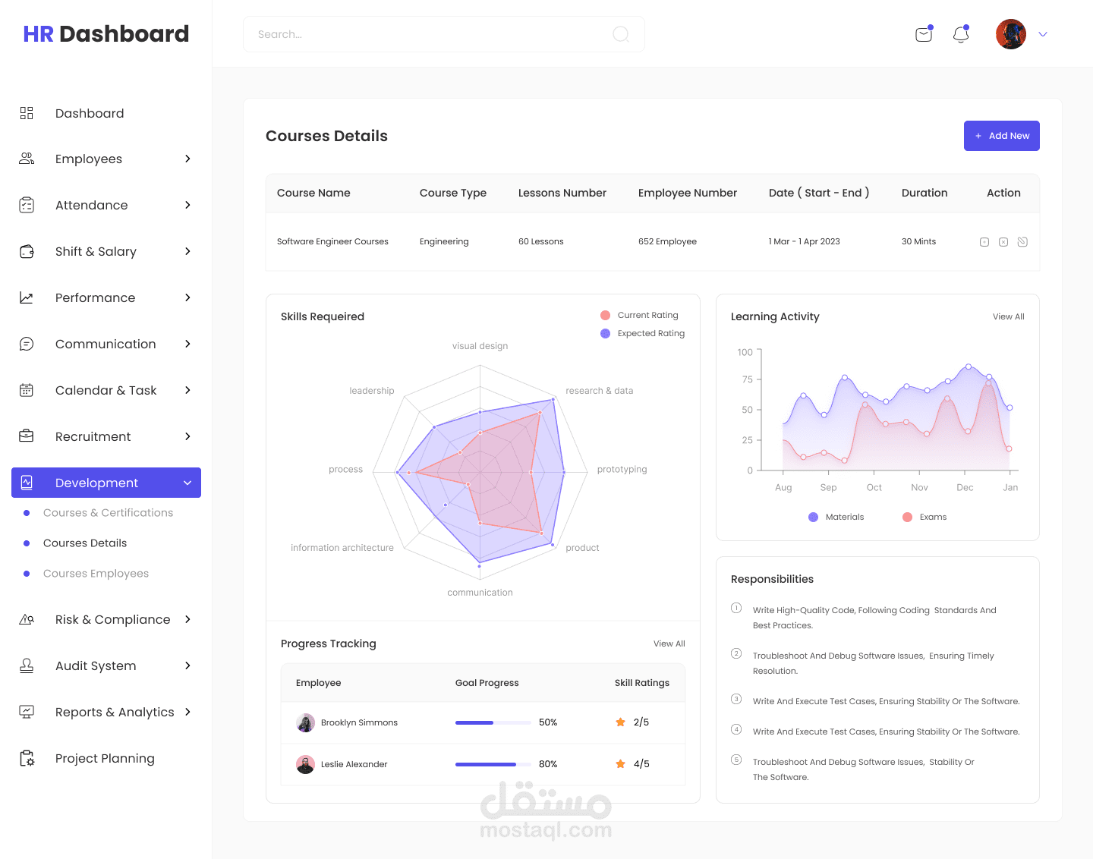Click the Recruitment briefcase icon
The width and height of the screenshot is (1093, 859).
click(27, 436)
